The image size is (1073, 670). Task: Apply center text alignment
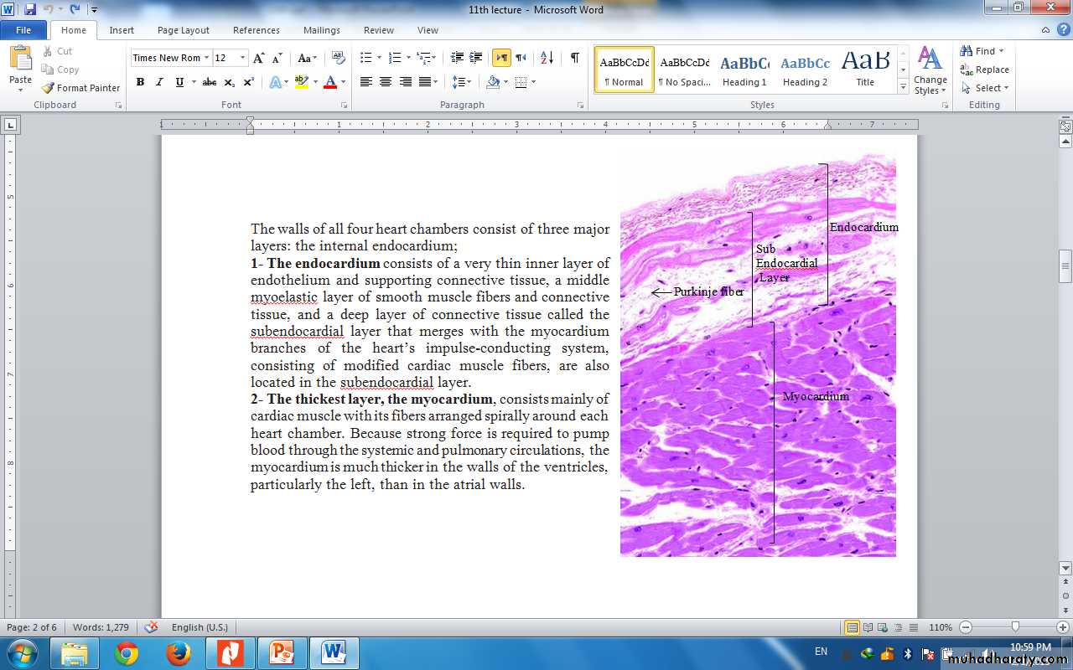pyautogui.click(x=386, y=82)
